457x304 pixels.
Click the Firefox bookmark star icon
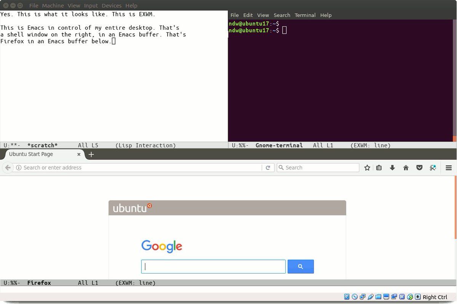coord(367,168)
